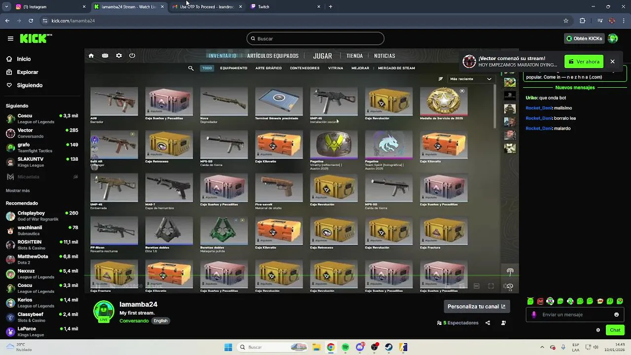Screen dimensions: 631x355
Task: Click the share icon under the stream
Action: pyautogui.click(x=488, y=323)
